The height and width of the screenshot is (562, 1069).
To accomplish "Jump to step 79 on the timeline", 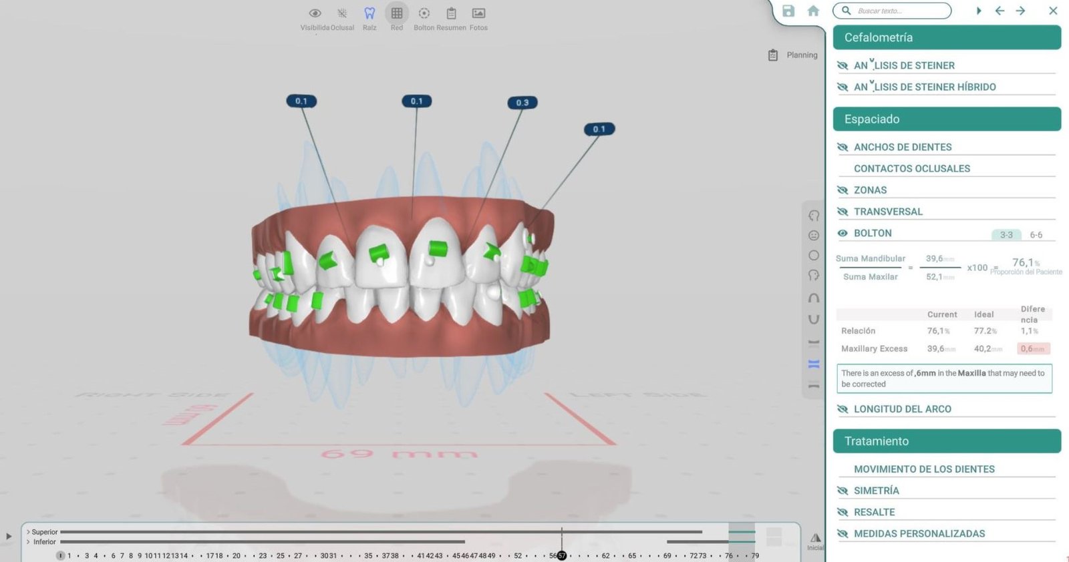I will [x=755, y=555].
